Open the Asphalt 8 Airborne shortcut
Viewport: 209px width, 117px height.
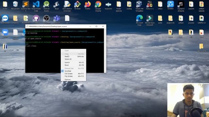181,6
